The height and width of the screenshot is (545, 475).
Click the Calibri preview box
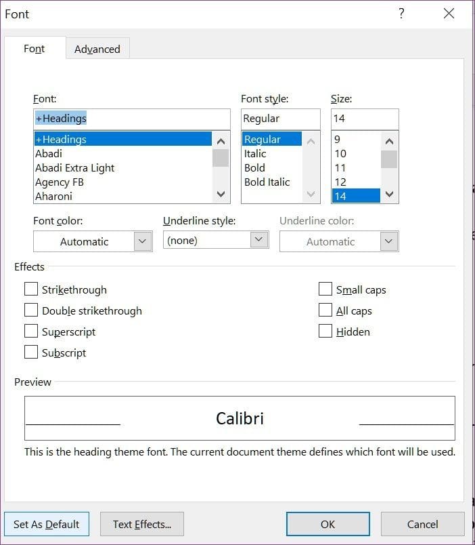pyautogui.click(x=240, y=418)
